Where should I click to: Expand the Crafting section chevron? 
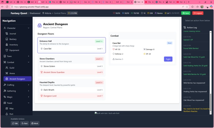[28, 85]
